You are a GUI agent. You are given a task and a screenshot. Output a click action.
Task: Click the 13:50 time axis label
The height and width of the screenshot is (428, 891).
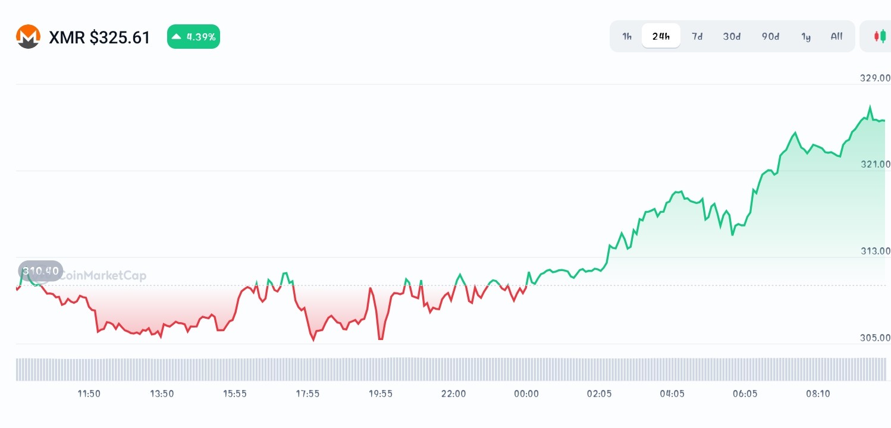162,394
